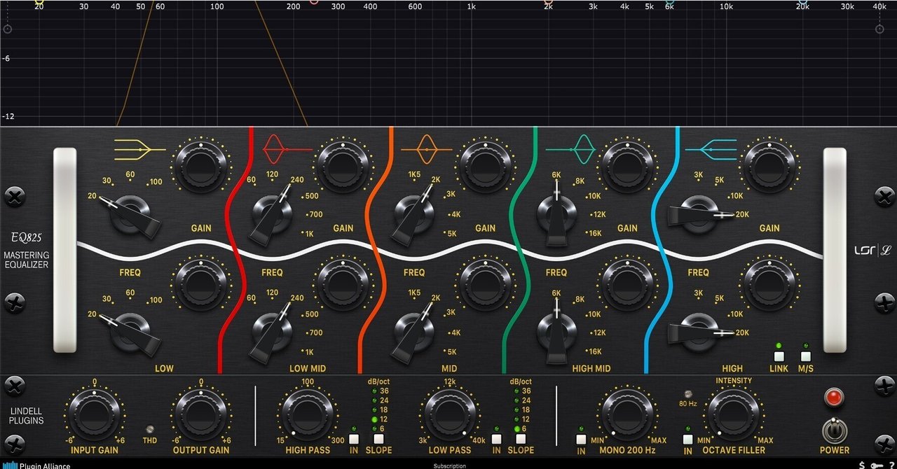Click the Subscription label at the bottom

tap(448, 465)
